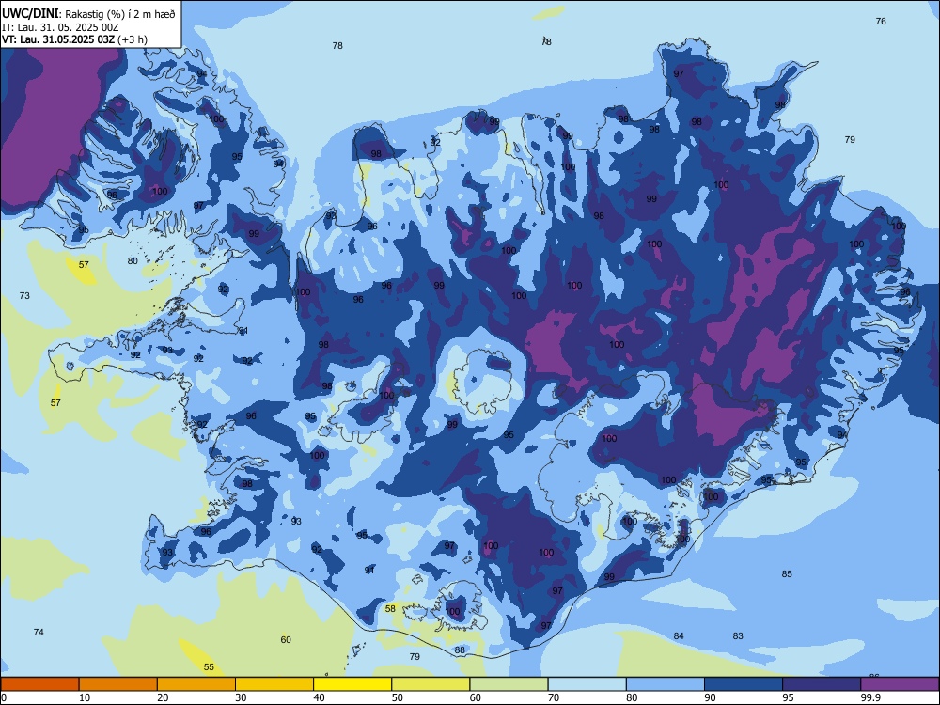Click the '55' humidity value on map

point(209,667)
